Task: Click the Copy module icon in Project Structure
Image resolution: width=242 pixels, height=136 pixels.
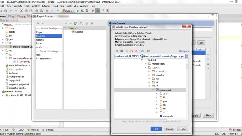Action: point(75,23)
